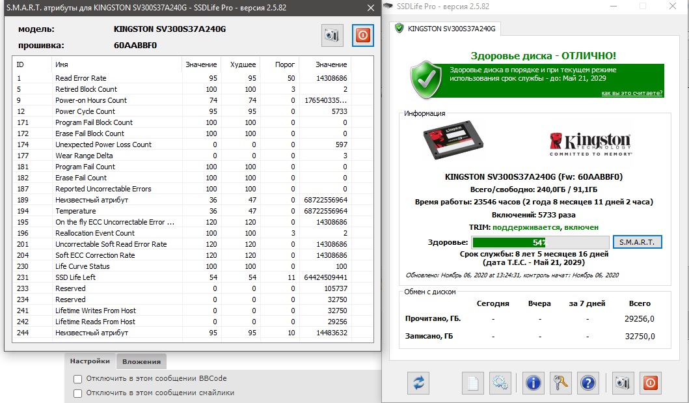Click the total written value 32750,0

(x=640, y=337)
